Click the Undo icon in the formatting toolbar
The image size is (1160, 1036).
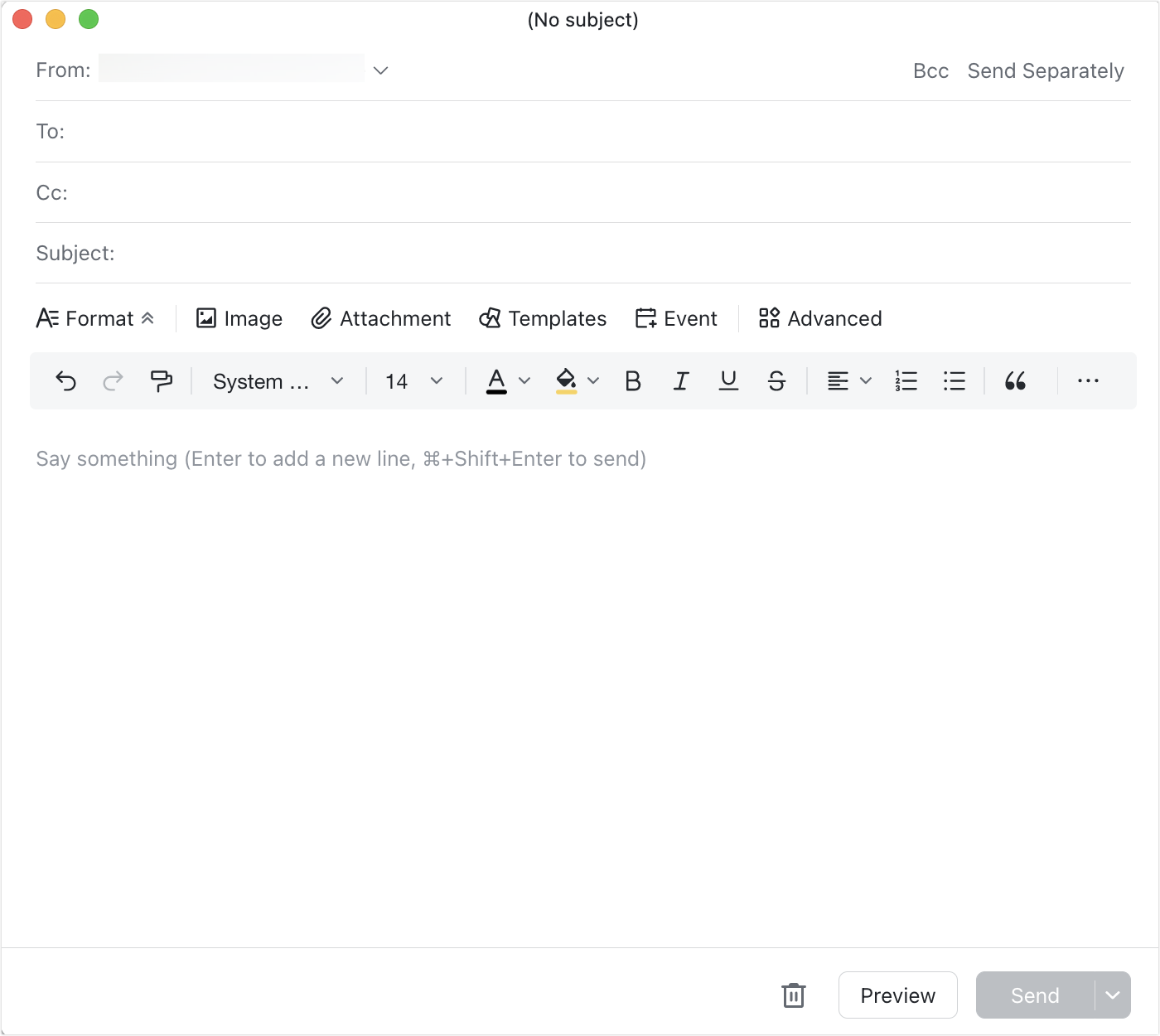[x=66, y=380]
